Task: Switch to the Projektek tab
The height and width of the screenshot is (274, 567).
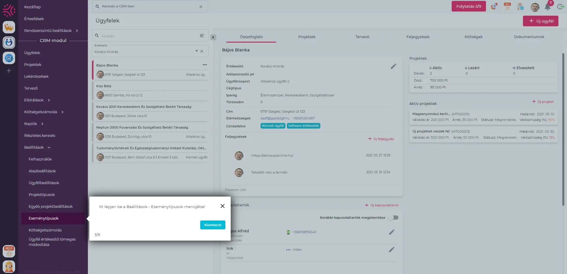Action: point(307,37)
